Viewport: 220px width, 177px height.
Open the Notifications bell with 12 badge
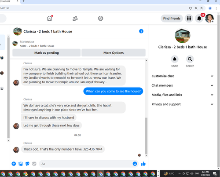(199, 18)
